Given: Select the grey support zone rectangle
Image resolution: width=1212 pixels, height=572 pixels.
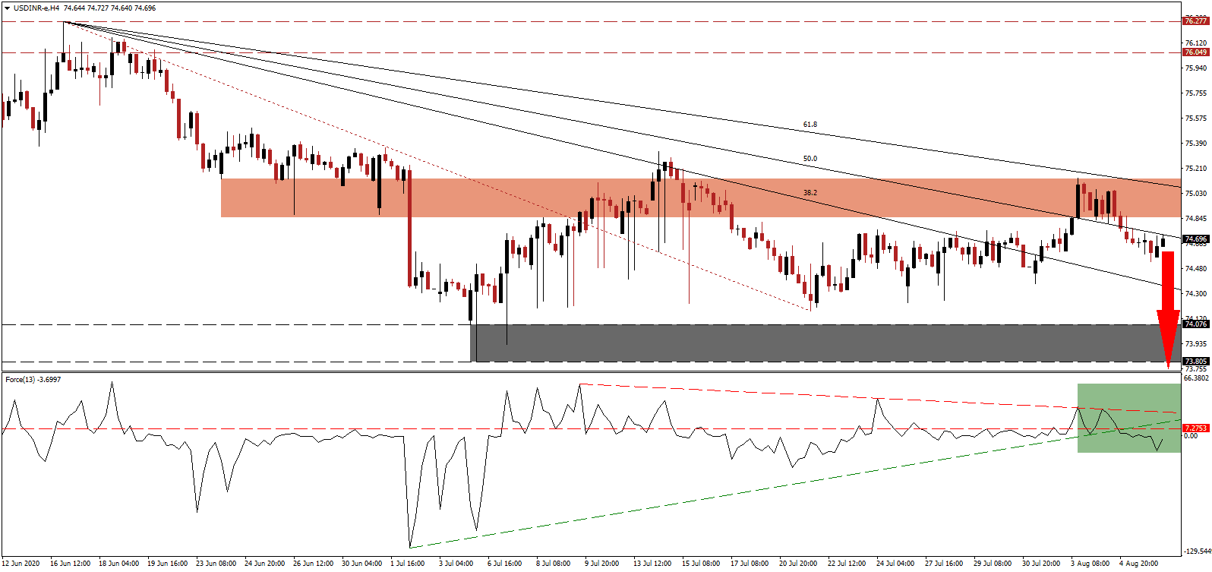Looking at the screenshot, I should [759, 343].
